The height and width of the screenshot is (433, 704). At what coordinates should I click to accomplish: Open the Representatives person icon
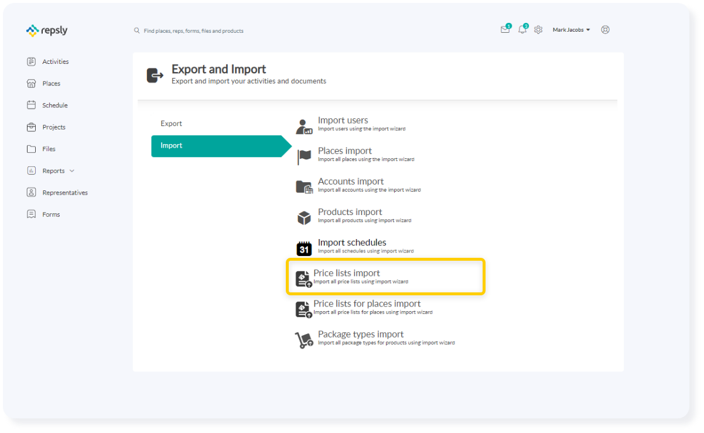click(x=32, y=192)
